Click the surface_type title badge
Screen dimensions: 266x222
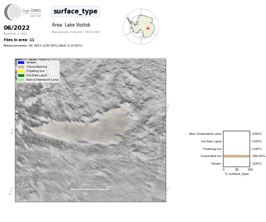(76, 11)
